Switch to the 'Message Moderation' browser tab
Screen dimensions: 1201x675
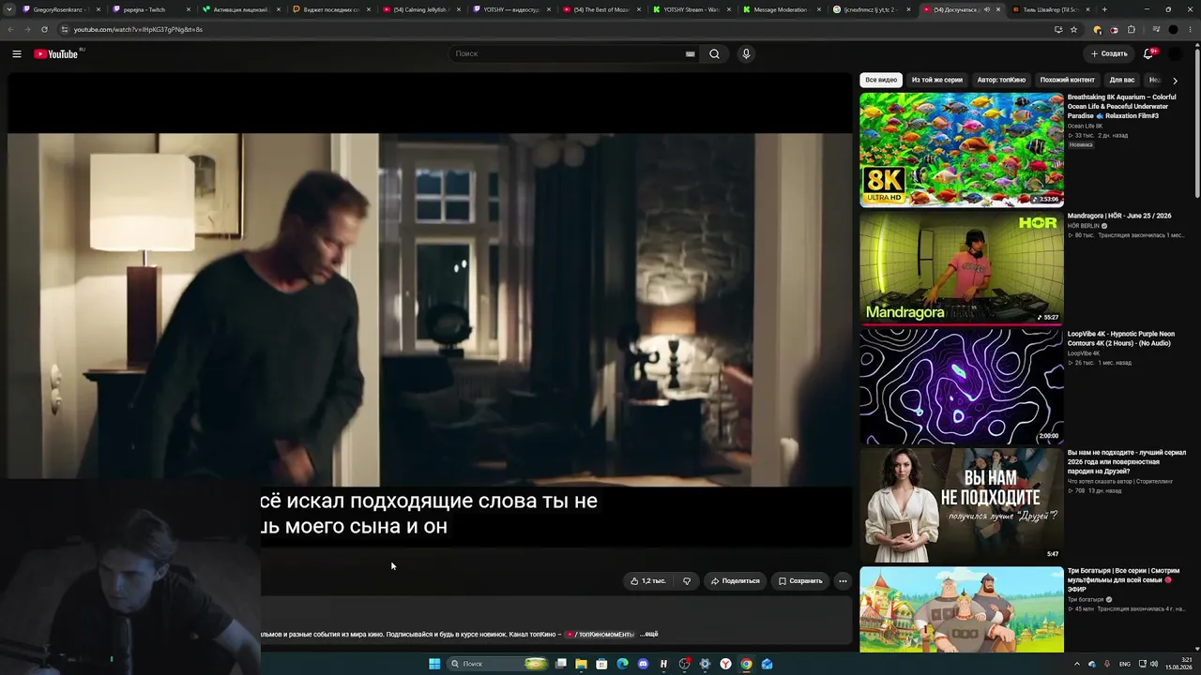point(781,9)
